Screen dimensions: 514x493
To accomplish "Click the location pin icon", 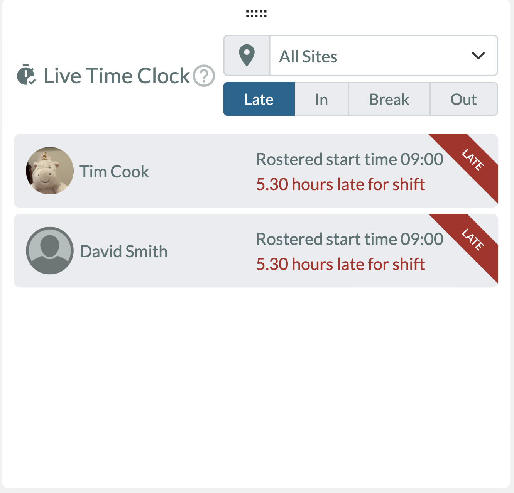I will click(247, 56).
